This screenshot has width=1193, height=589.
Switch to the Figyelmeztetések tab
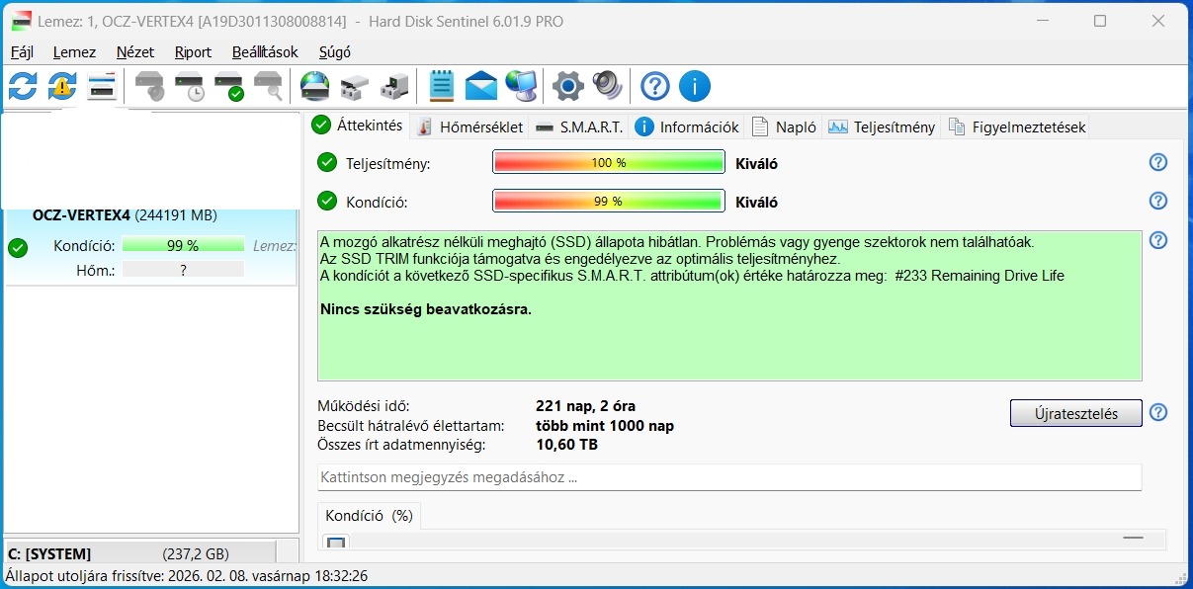pyautogui.click(x=1017, y=126)
